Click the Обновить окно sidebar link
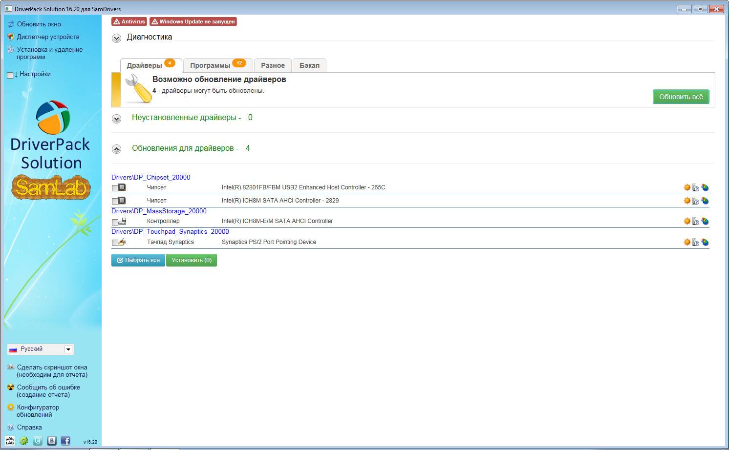This screenshot has height=450, width=729. [39, 24]
